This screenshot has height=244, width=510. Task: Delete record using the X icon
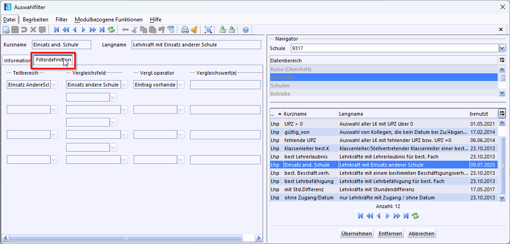coord(33,30)
